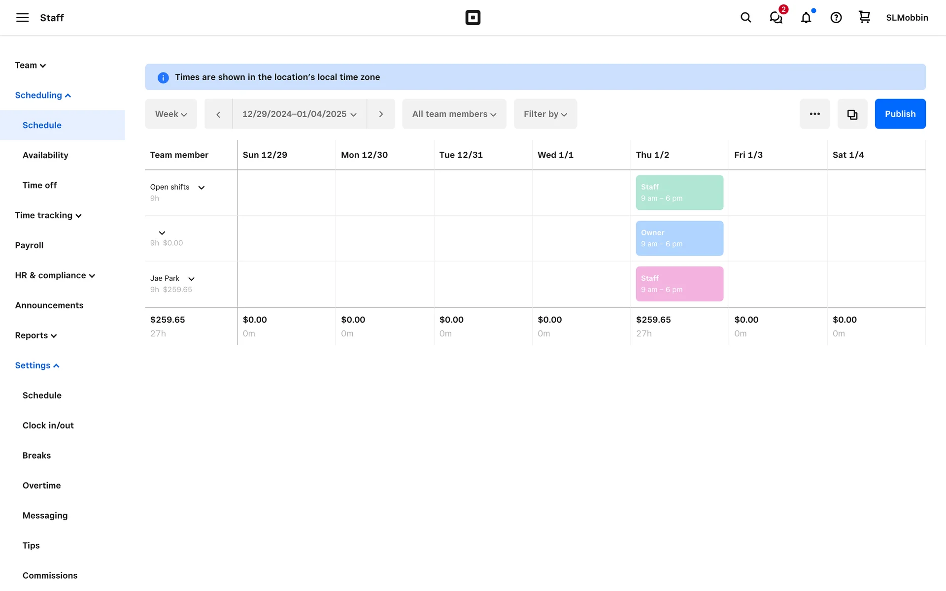Open the messages chat icon

(776, 18)
